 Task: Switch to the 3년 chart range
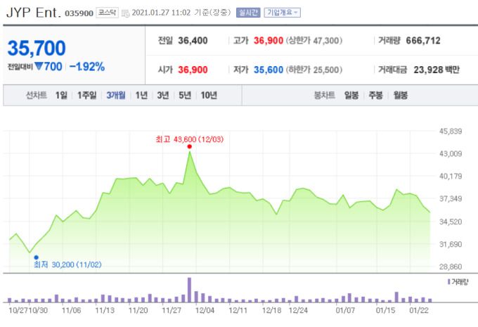(163, 96)
